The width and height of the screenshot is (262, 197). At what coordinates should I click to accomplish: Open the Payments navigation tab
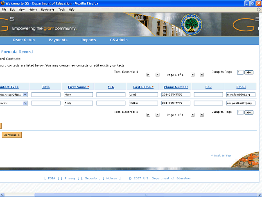58,40
